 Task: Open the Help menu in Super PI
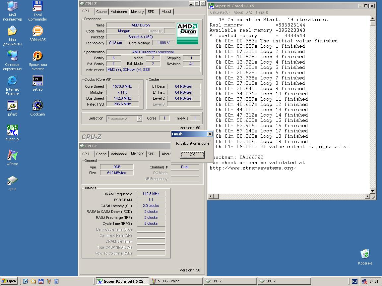click(262, 12)
